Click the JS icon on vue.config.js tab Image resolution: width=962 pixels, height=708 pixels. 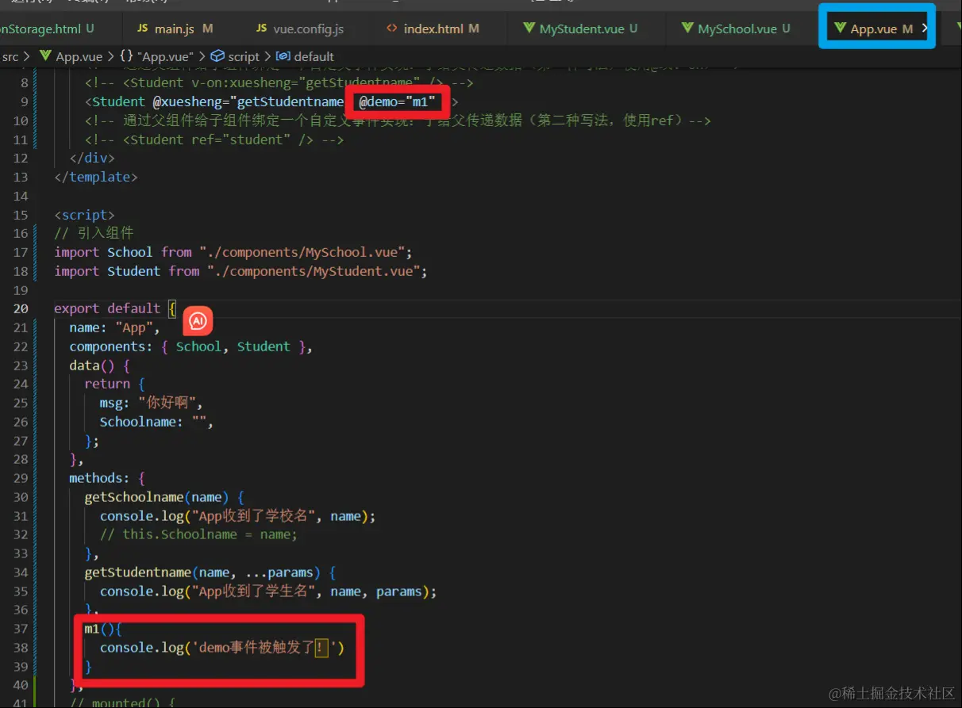262,29
